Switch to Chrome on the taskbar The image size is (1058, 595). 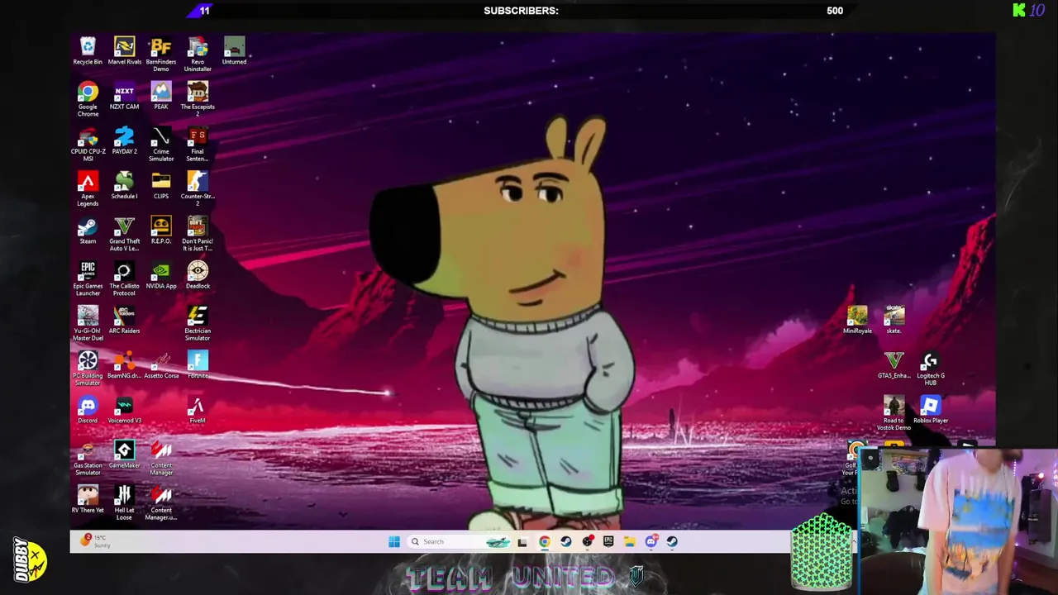(x=544, y=541)
